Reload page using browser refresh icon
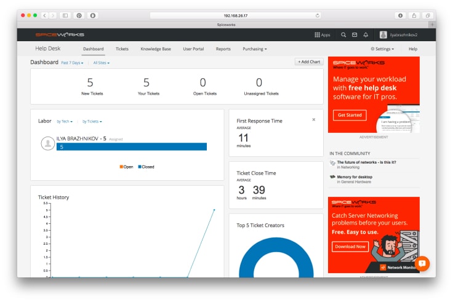453x302 pixels. 318,15
